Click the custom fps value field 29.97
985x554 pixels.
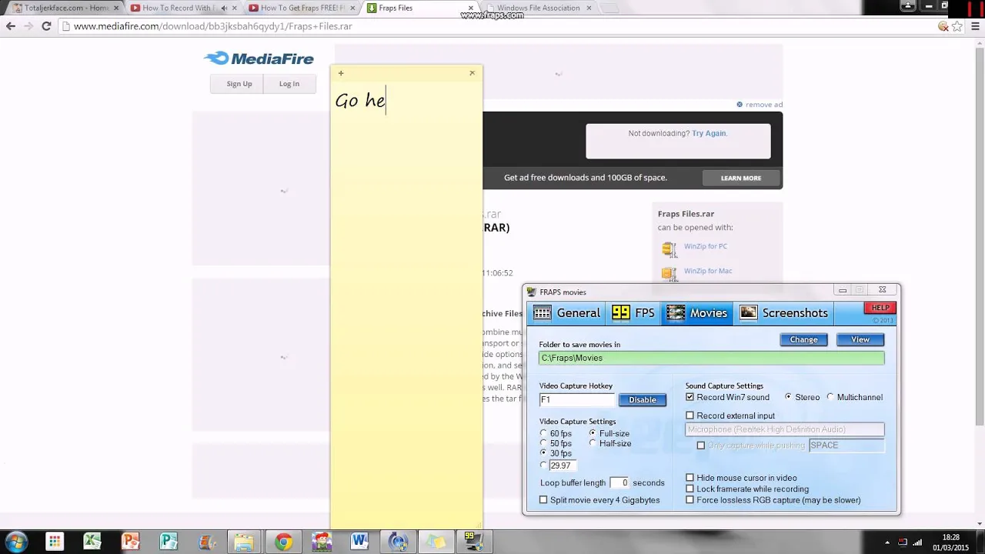tap(563, 466)
